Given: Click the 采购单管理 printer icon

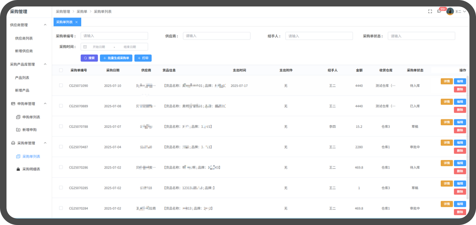Looking at the screenshot, I should click(13, 143).
